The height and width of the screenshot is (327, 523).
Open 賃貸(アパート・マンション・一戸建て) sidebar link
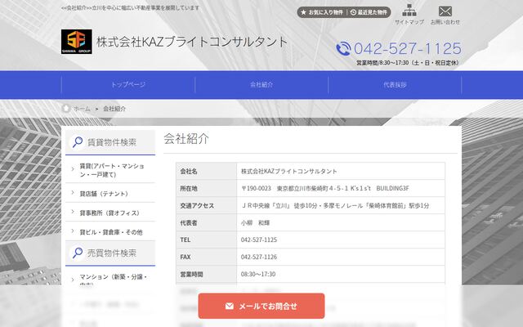coord(110,170)
